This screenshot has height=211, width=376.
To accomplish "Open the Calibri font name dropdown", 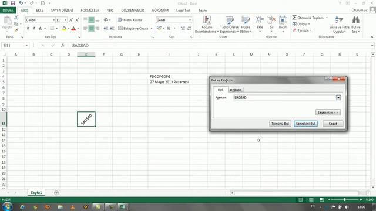I will [53, 20].
